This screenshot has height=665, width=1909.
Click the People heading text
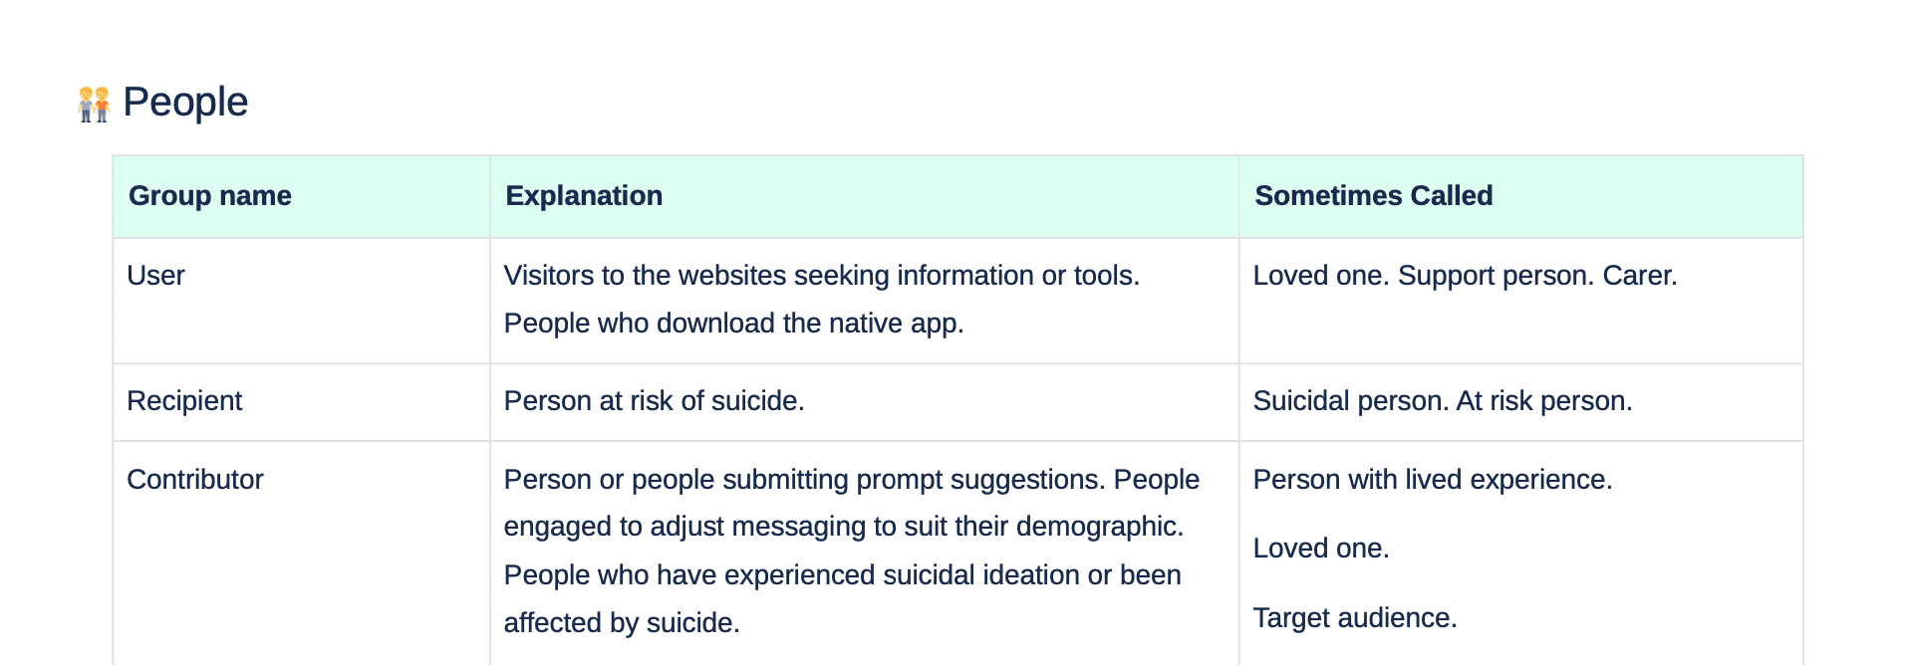[185, 103]
